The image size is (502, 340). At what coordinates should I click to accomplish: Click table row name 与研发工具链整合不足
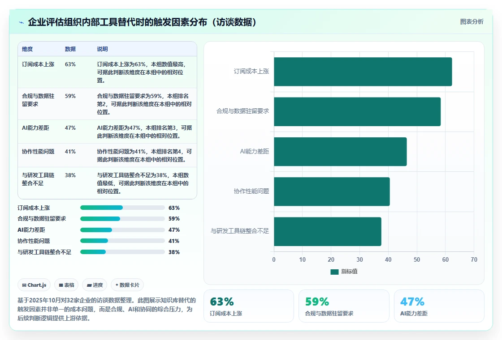[38, 179]
